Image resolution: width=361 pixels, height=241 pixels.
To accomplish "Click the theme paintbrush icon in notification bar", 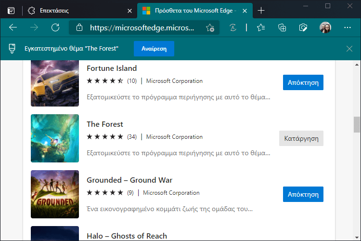I will pyautogui.click(x=12, y=48).
